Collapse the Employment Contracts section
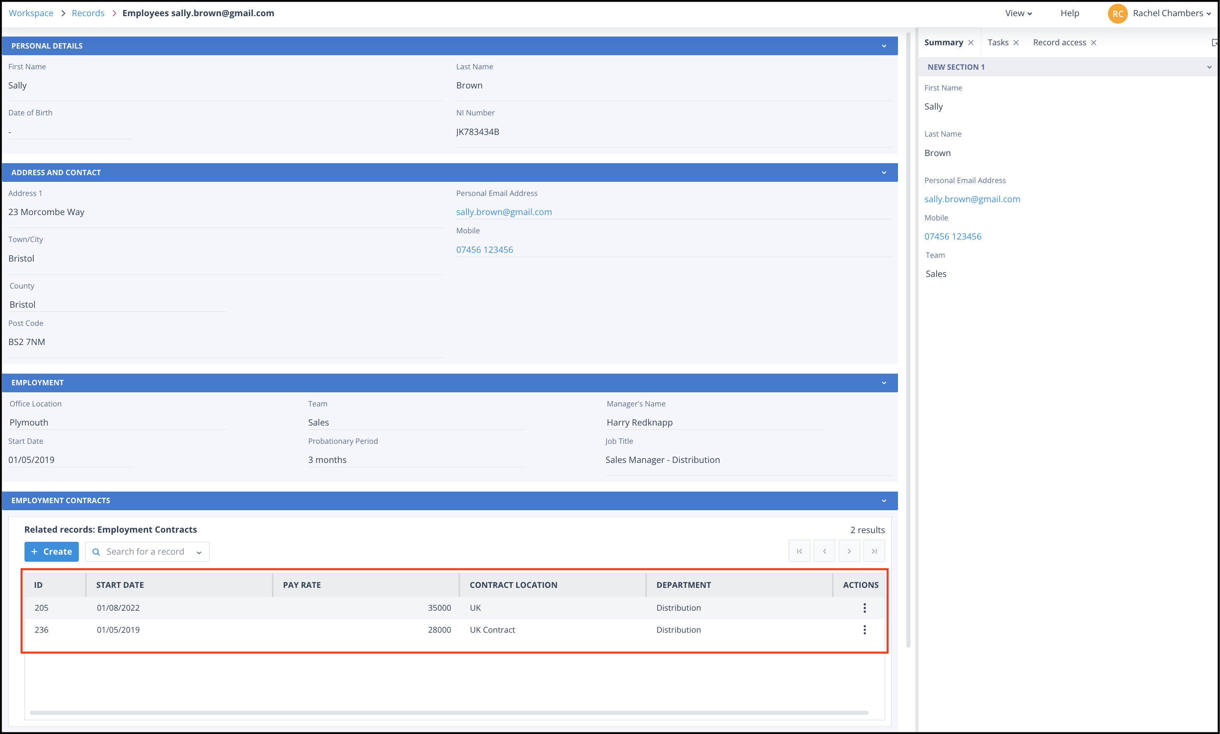Image resolution: width=1220 pixels, height=734 pixels. pyautogui.click(x=884, y=501)
